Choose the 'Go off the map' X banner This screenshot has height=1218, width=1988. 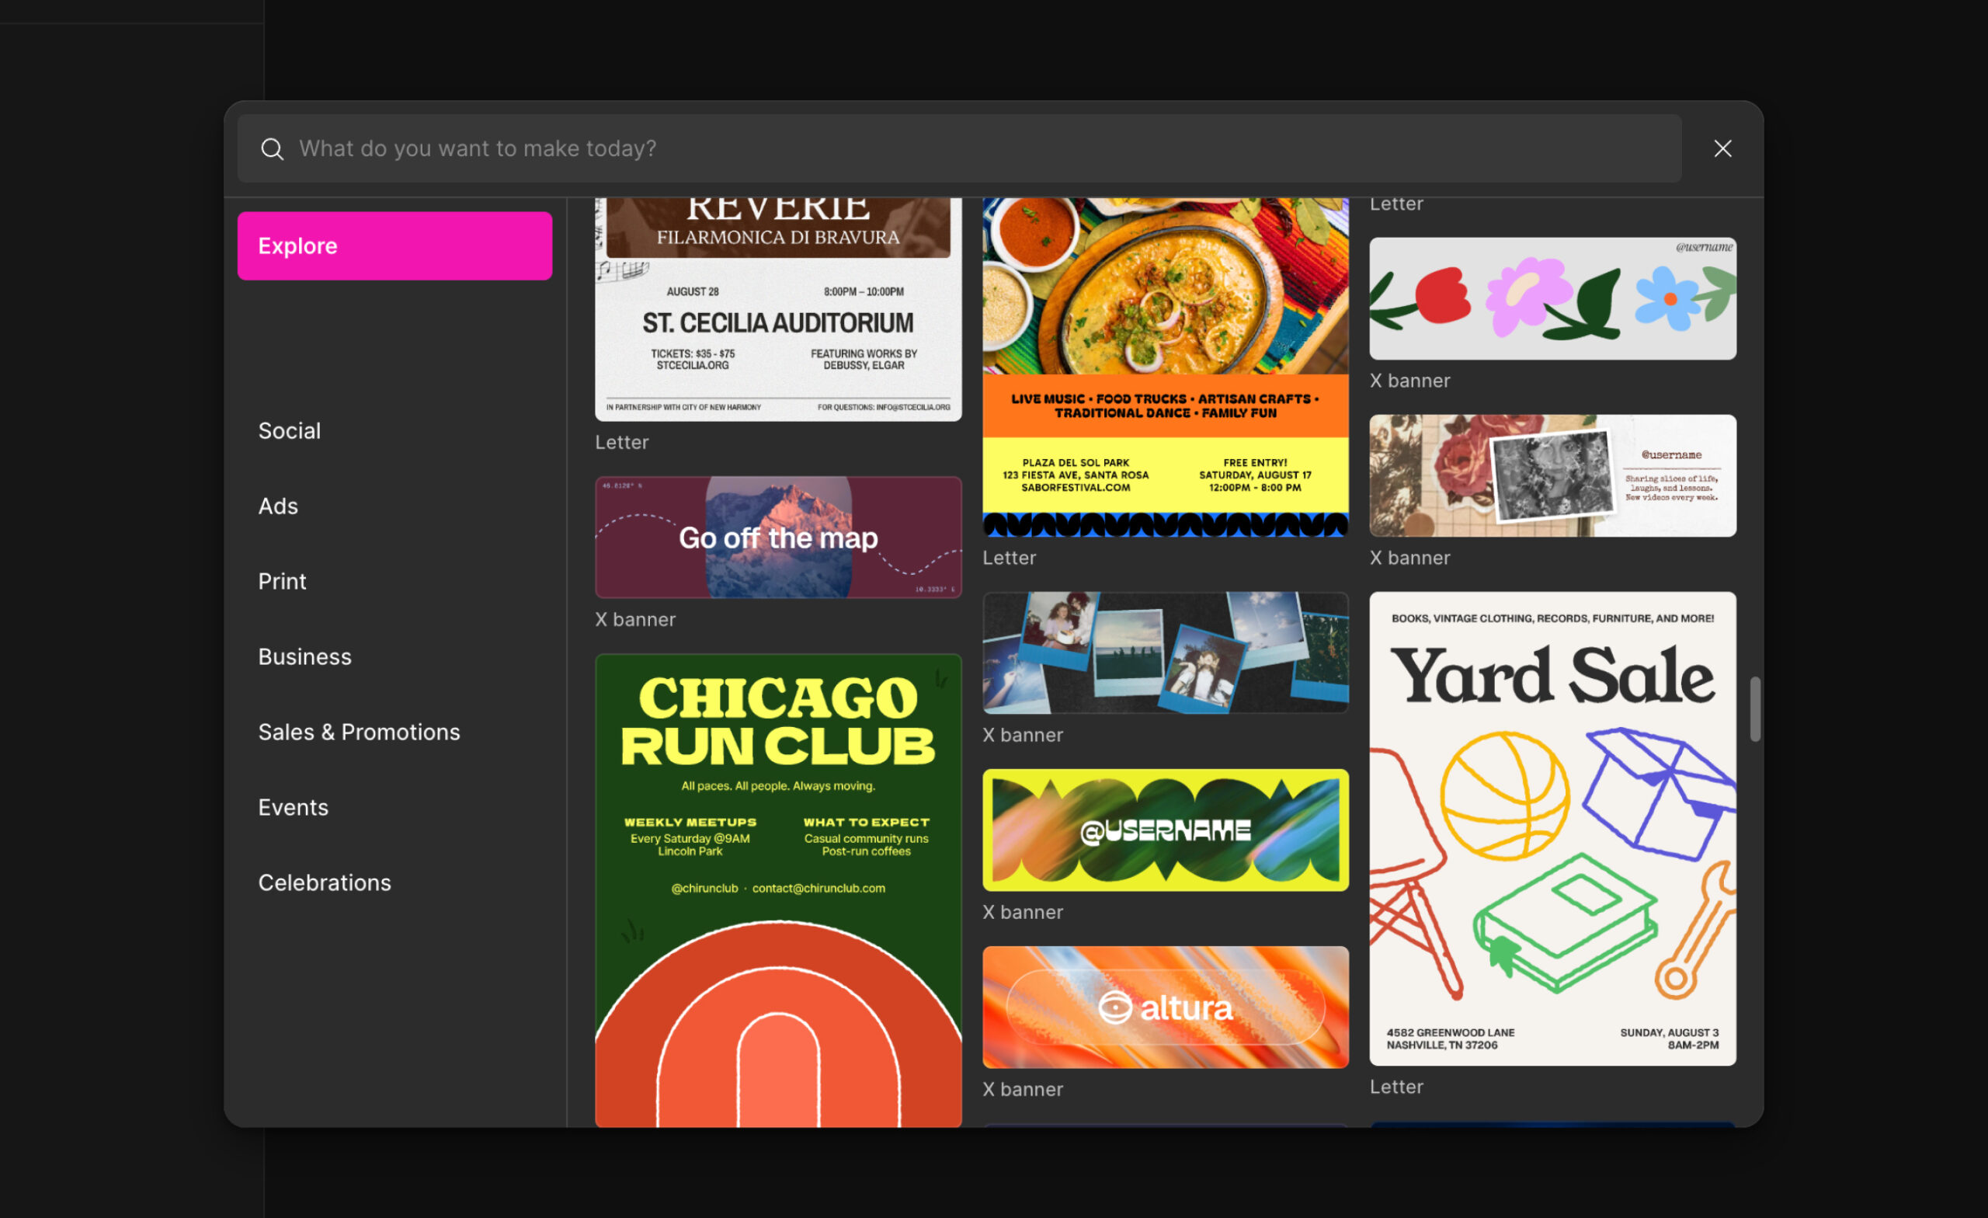pos(778,538)
